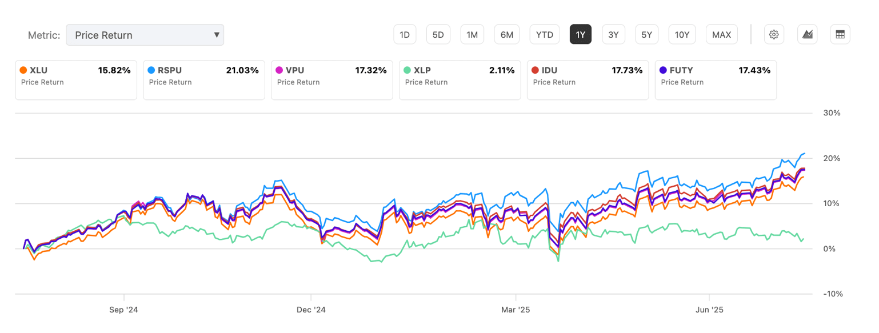The image size is (879, 333).
Task: Choose the MAX time range
Action: tap(722, 35)
